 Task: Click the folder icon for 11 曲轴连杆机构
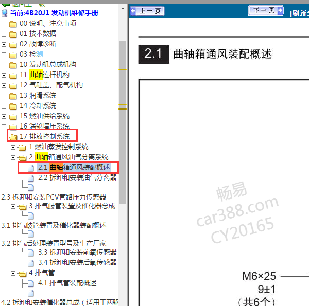(x=13, y=76)
